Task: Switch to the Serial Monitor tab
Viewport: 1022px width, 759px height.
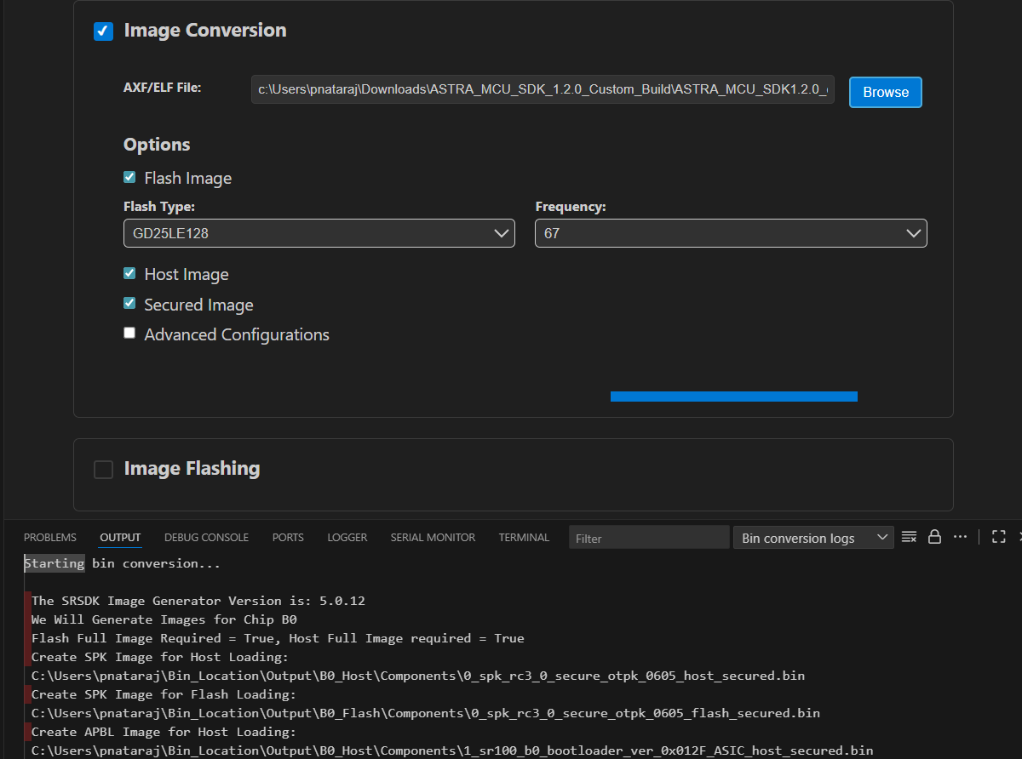Action: point(433,538)
